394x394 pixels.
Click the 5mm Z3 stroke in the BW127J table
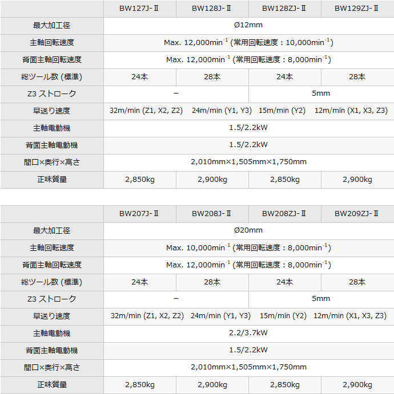(321, 94)
